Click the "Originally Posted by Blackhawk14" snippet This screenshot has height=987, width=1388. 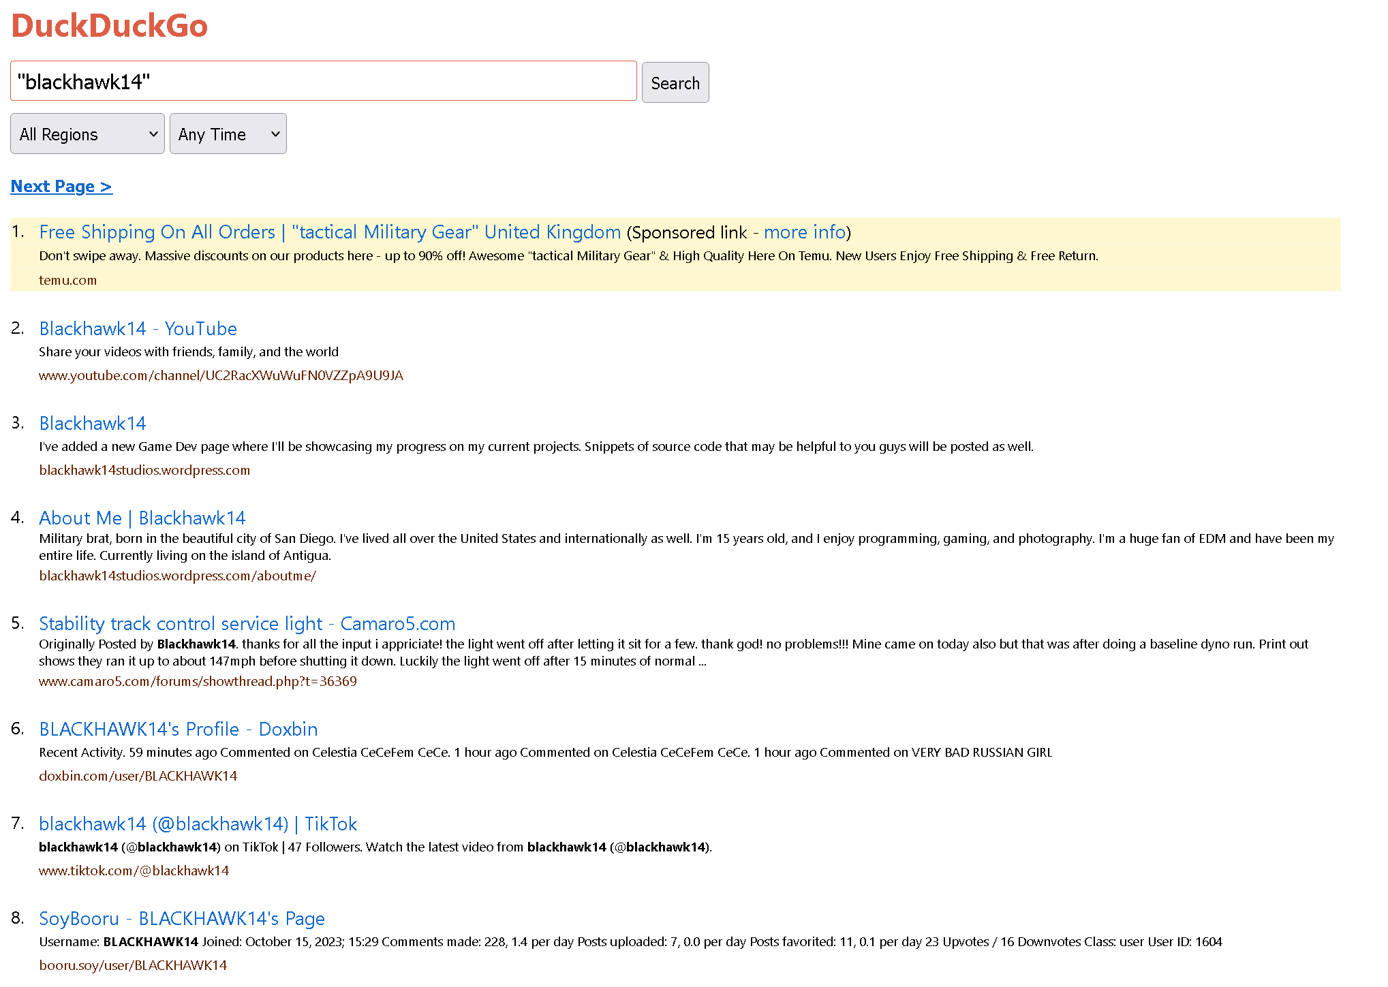(x=673, y=653)
